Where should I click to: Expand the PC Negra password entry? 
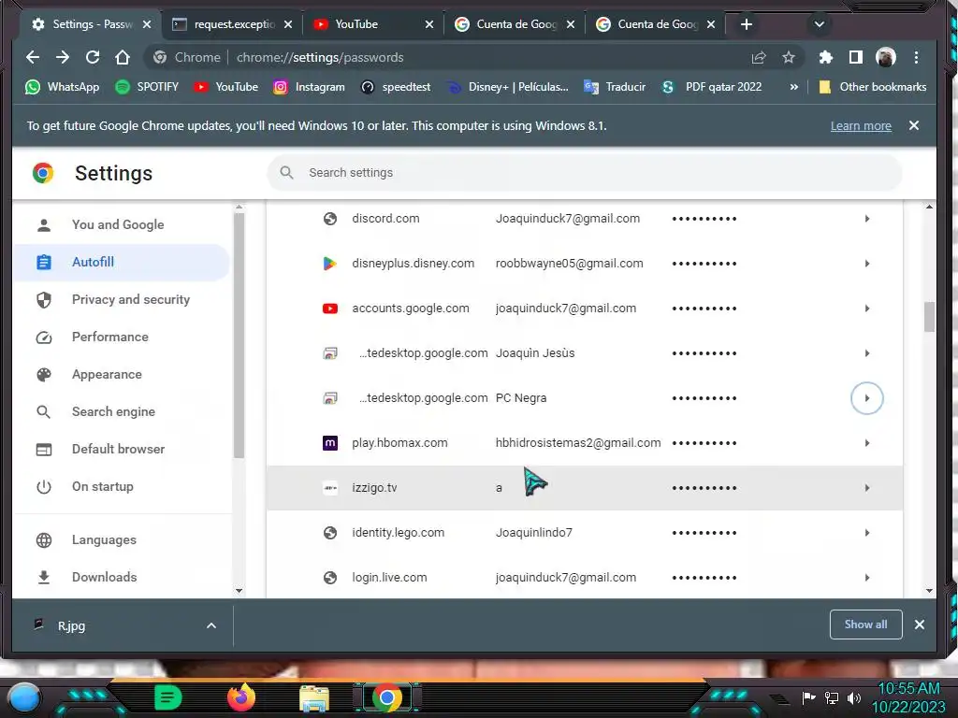pos(867,398)
